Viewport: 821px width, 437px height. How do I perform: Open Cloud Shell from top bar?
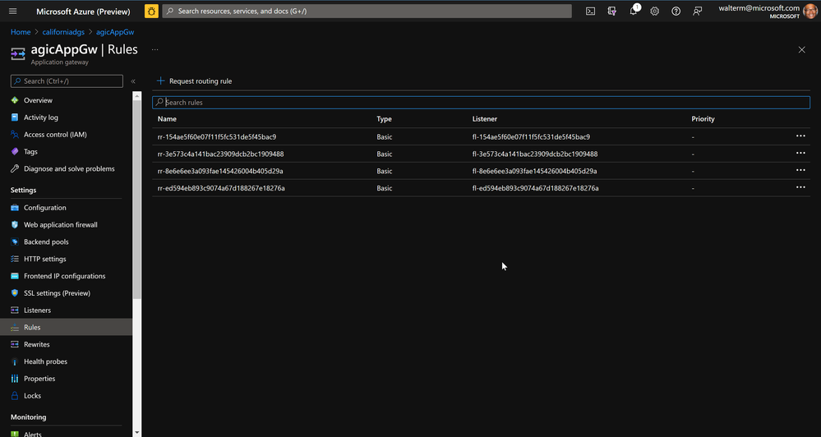click(x=590, y=11)
